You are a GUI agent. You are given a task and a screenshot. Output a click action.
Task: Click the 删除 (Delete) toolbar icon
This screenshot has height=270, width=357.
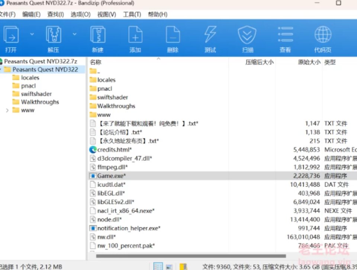[173, 34]
